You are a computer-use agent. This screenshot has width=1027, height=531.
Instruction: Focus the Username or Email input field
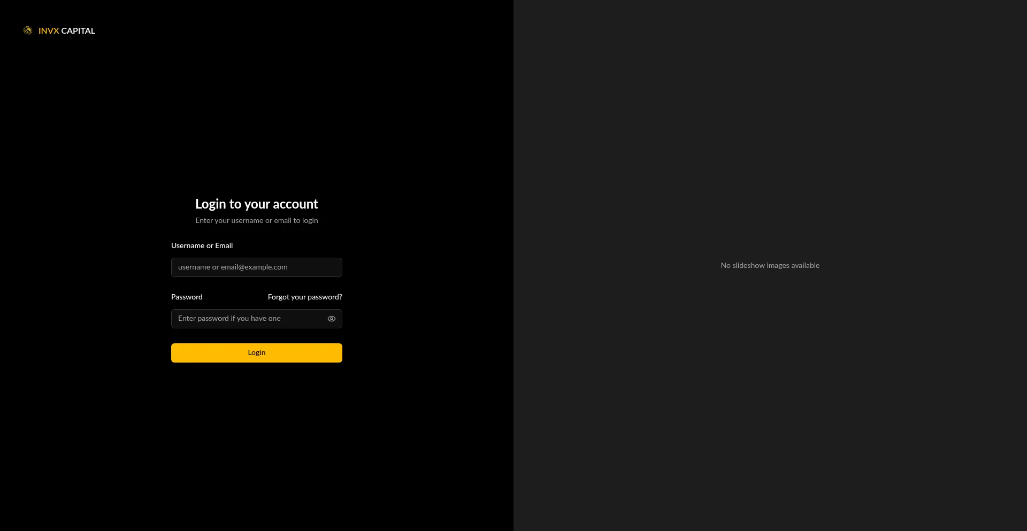click(256, 267)
